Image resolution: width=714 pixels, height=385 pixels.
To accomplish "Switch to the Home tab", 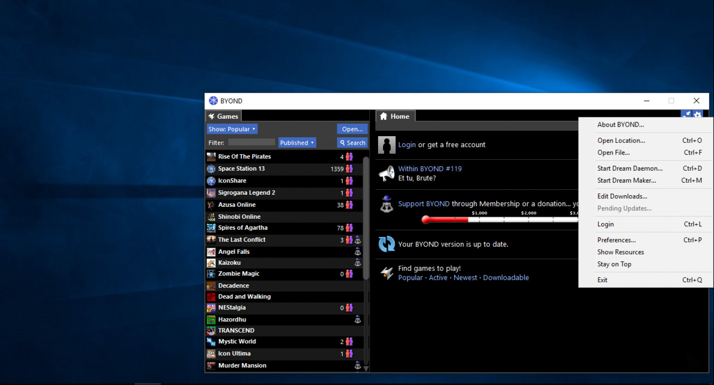I will tap(395, 116).
